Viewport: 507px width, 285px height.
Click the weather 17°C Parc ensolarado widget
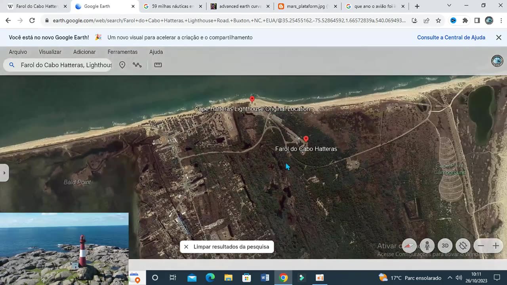click(x=410, y=277)
